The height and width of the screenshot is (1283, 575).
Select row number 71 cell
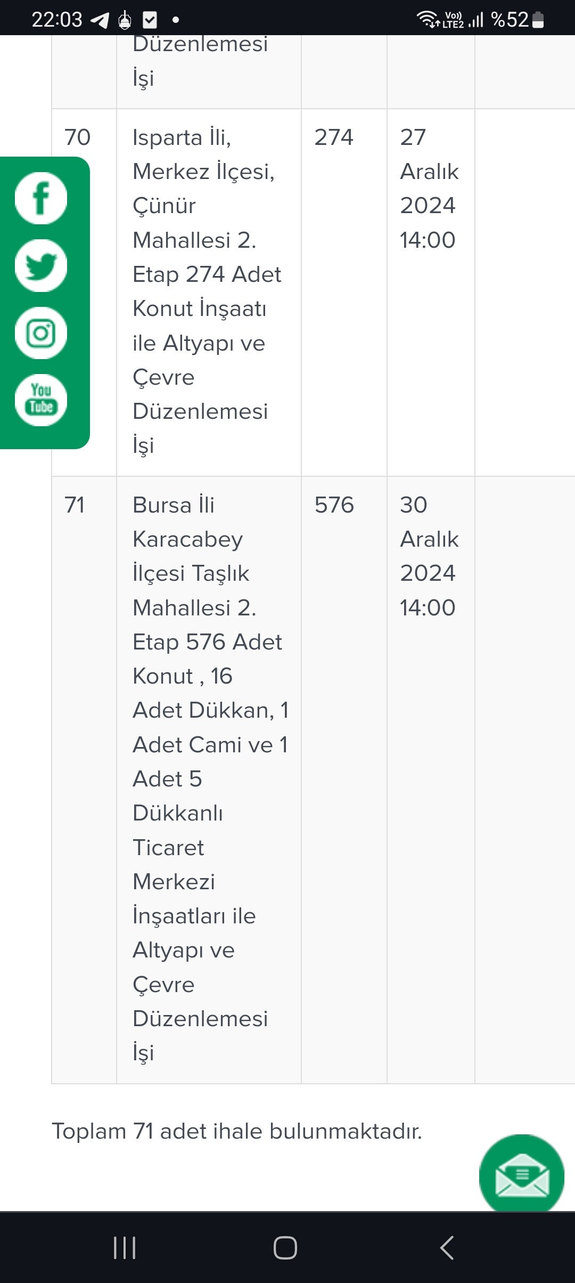coord(84,780)
